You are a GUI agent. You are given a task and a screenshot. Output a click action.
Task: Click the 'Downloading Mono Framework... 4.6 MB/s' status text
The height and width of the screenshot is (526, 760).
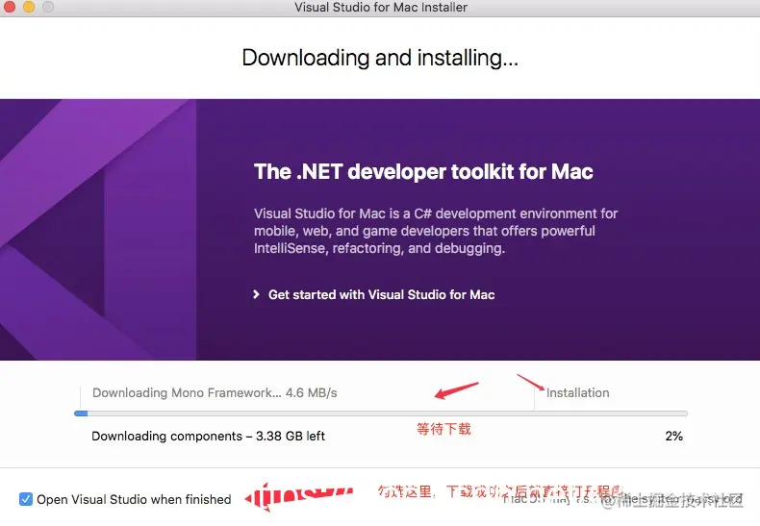(x=215, y=392)
